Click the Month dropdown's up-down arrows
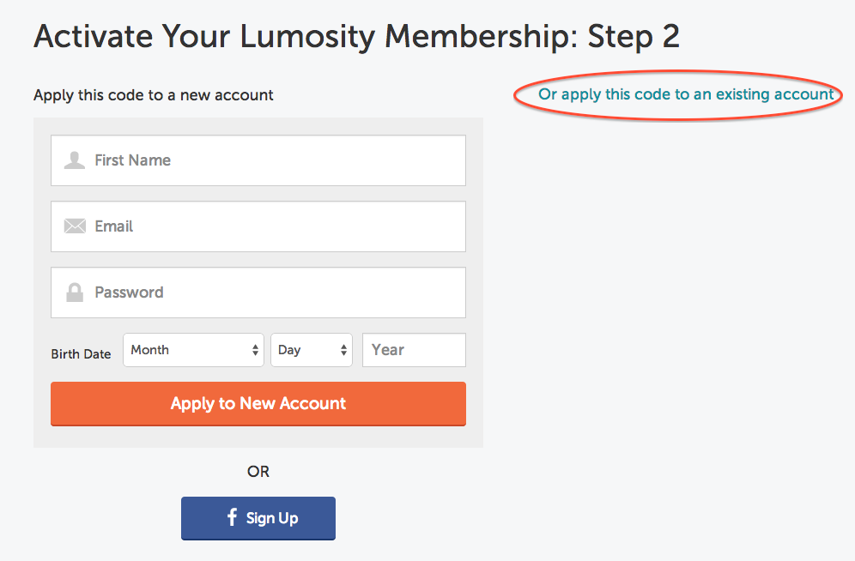 click(255, 350)
